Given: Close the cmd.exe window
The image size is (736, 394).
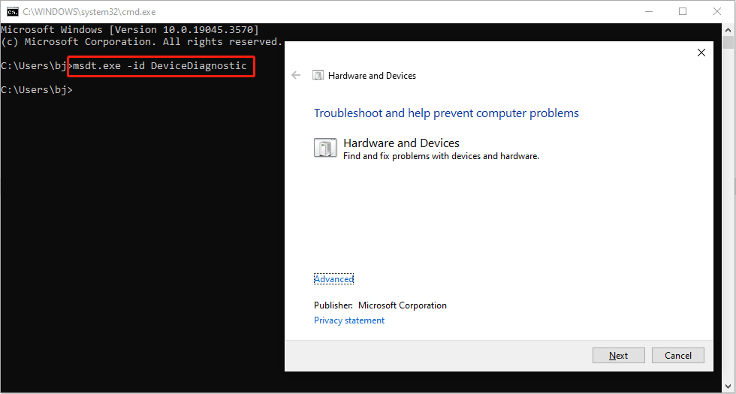Looking at the screenshot, I should coord(716,12).
